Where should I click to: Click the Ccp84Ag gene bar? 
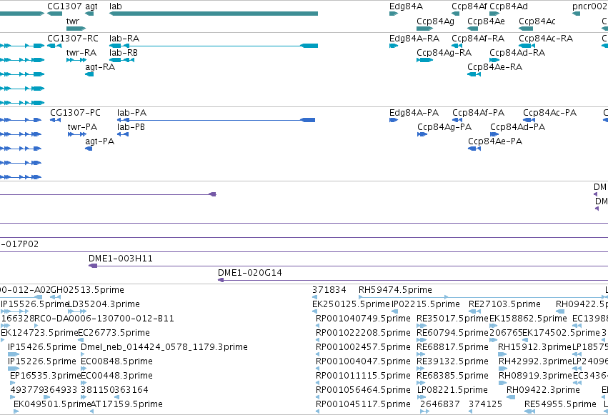[424, 29]
